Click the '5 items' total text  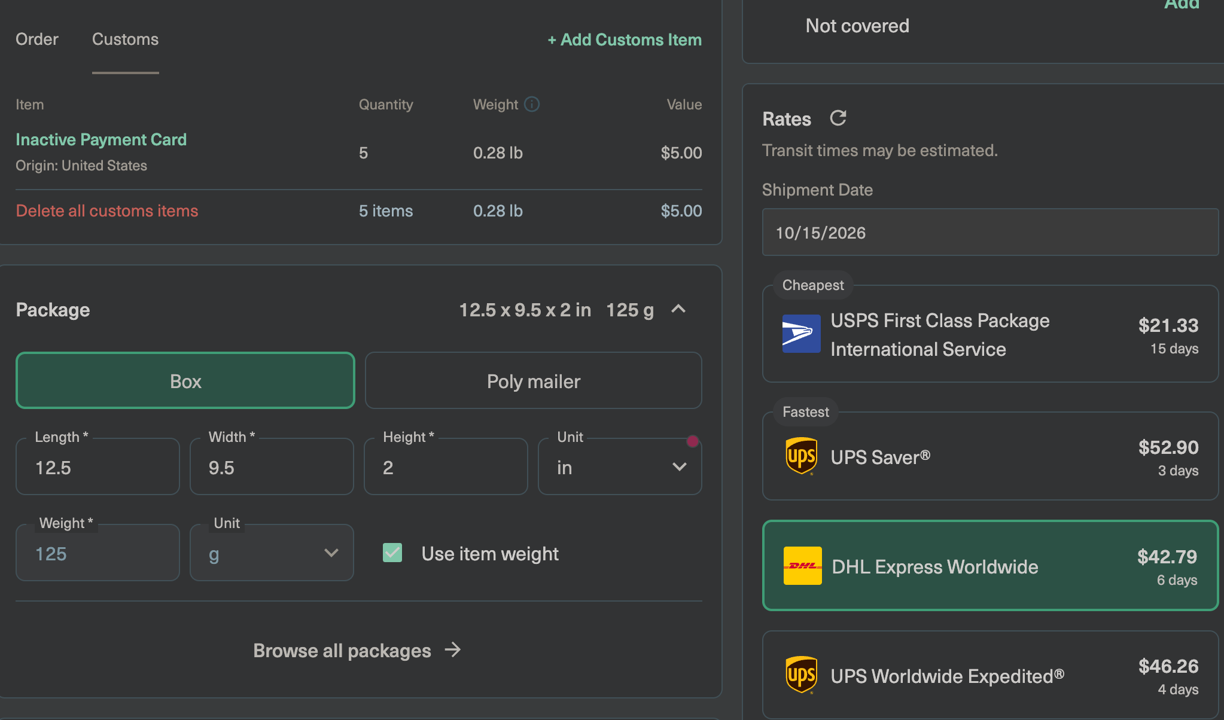click(x=386, y=210)
